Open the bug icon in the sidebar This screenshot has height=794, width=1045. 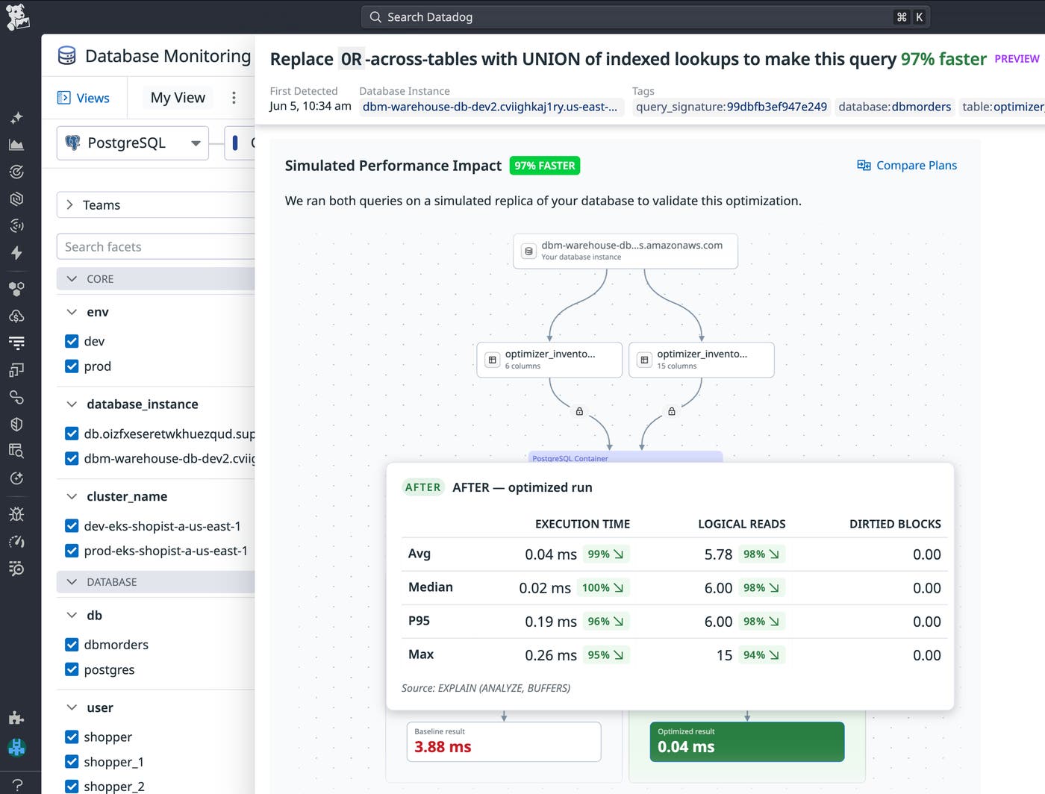tap(16, 514)
